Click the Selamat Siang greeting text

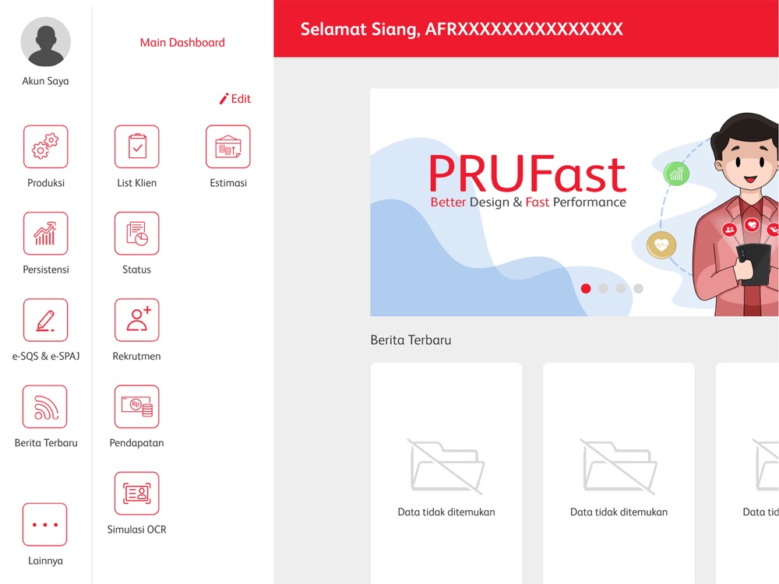[461, 29]
